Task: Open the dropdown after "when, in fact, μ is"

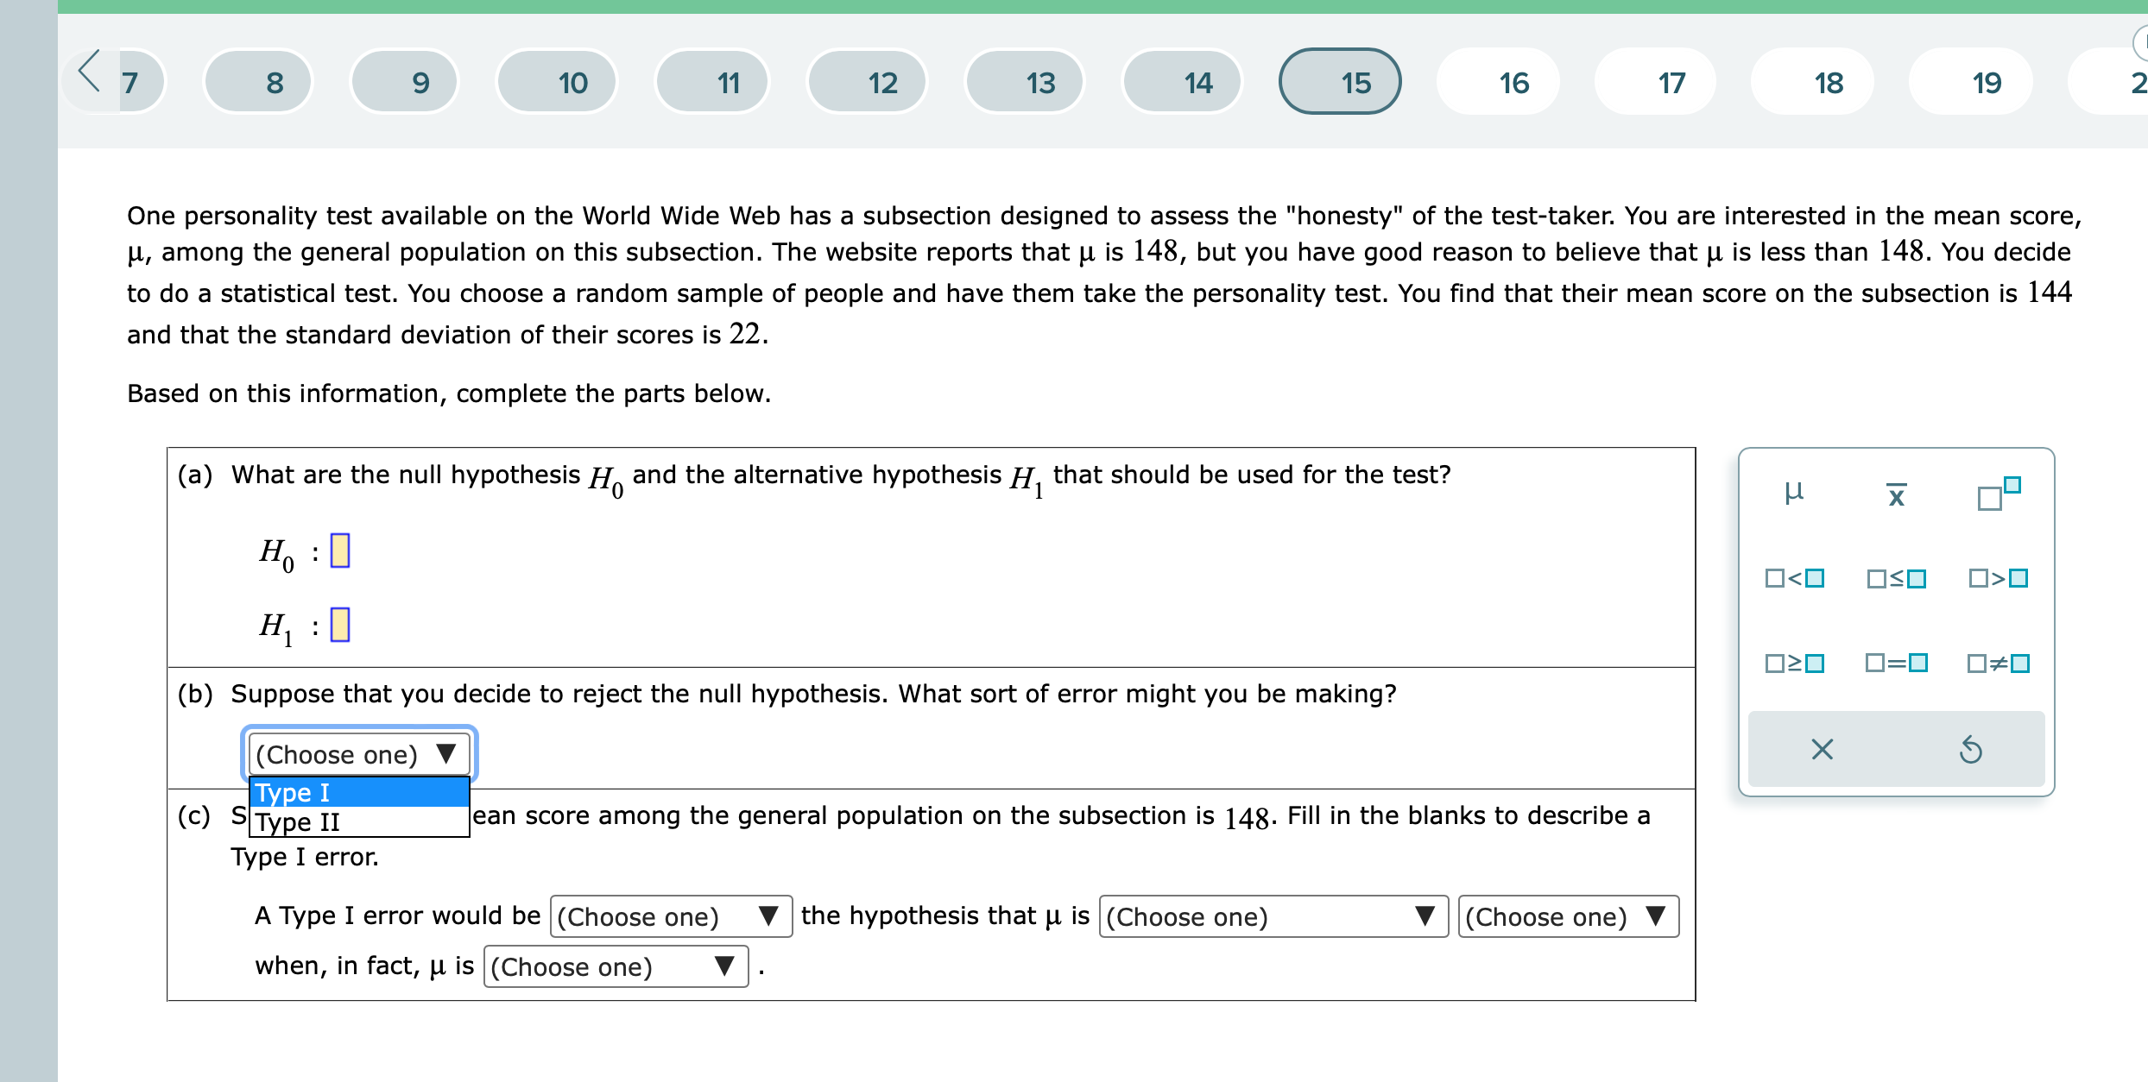Action: coord(615,966)
